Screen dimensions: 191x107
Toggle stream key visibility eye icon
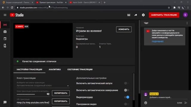coord(48,94)
